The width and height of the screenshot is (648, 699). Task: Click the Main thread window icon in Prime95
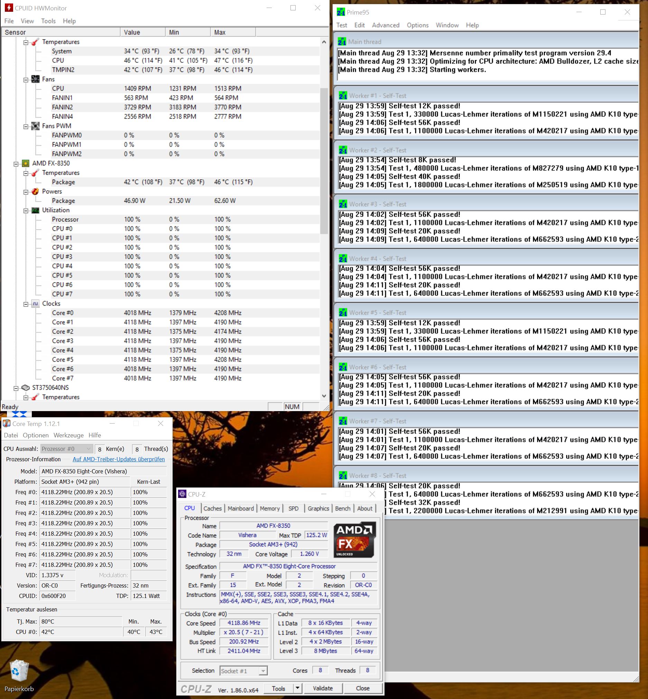pyautogui.click(x=342, y=42)
